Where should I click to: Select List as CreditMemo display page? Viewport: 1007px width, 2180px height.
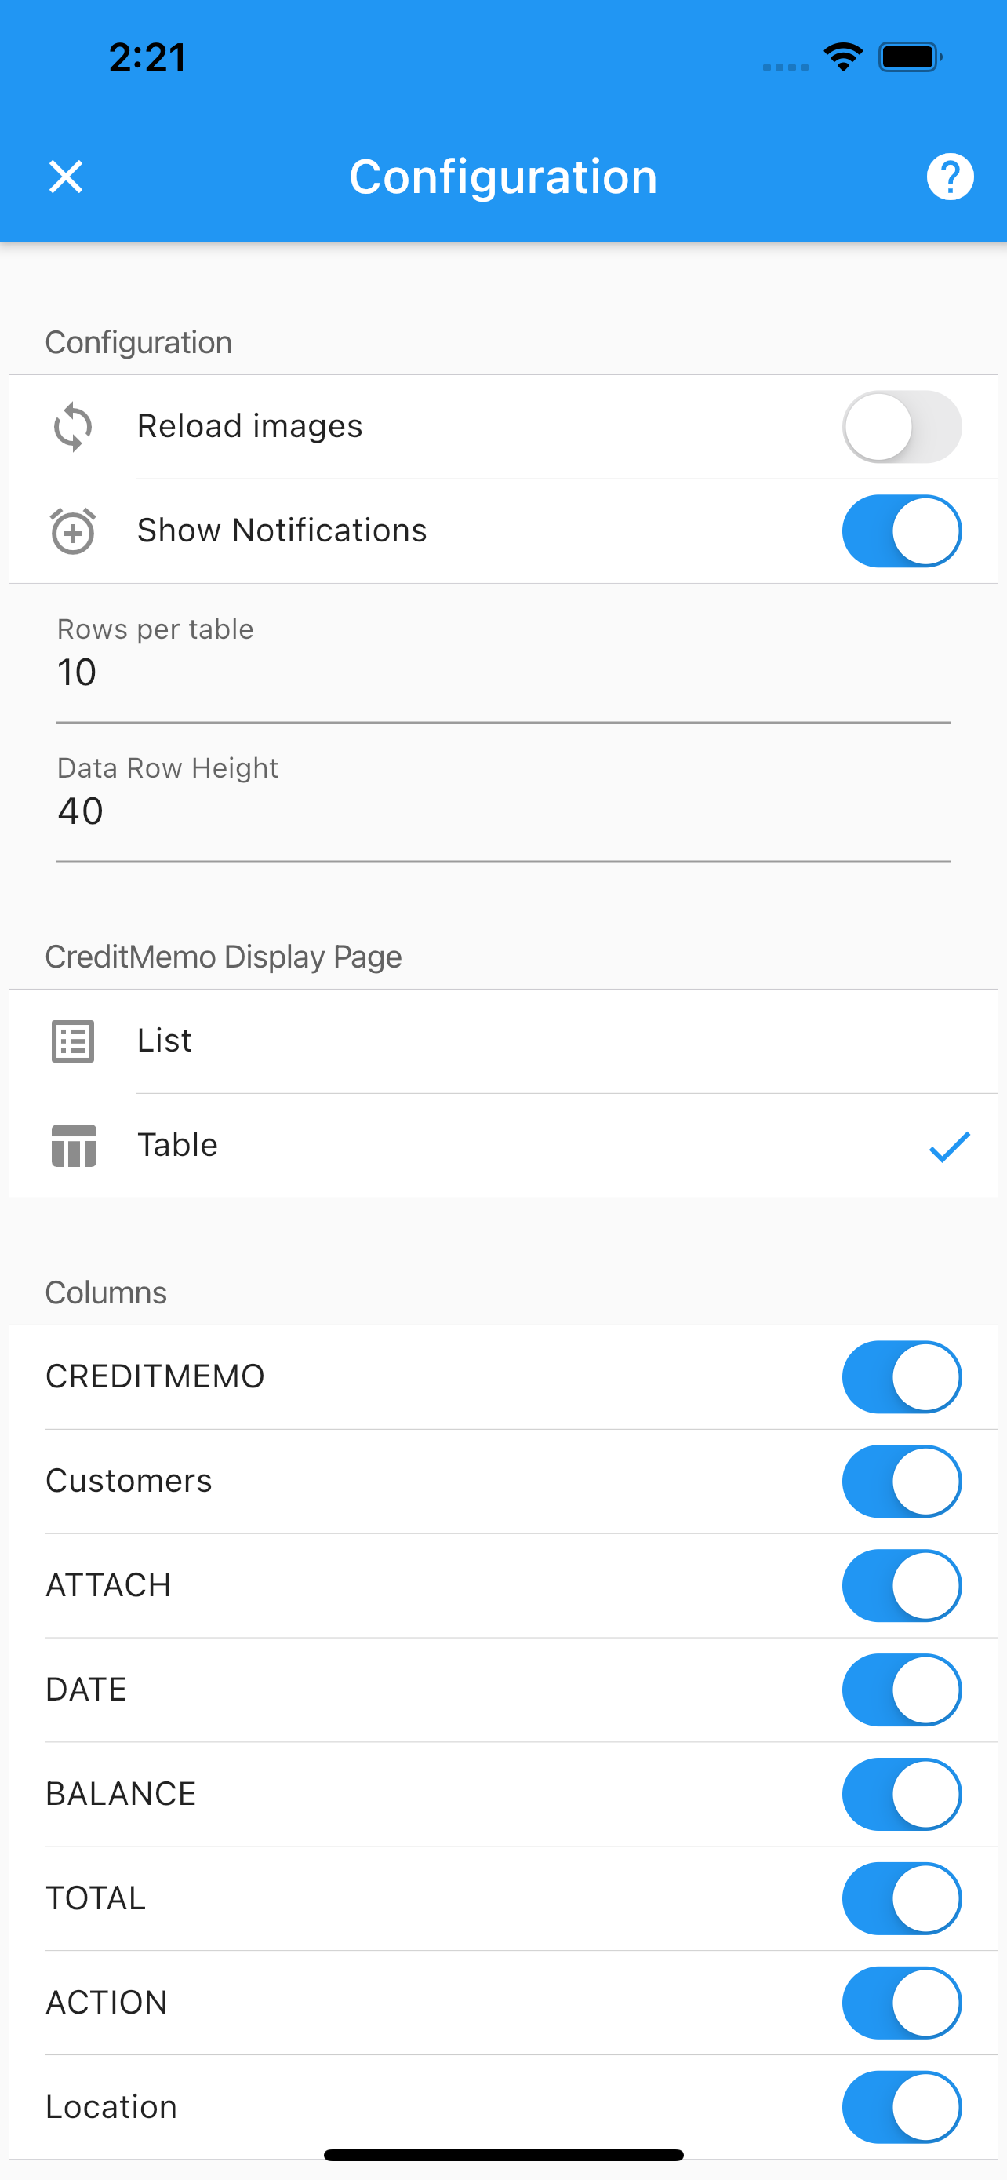pyautogui.click(x=503, y=1041)
